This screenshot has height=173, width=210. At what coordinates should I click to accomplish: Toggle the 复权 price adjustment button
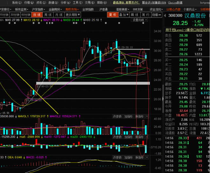[113, 15]
